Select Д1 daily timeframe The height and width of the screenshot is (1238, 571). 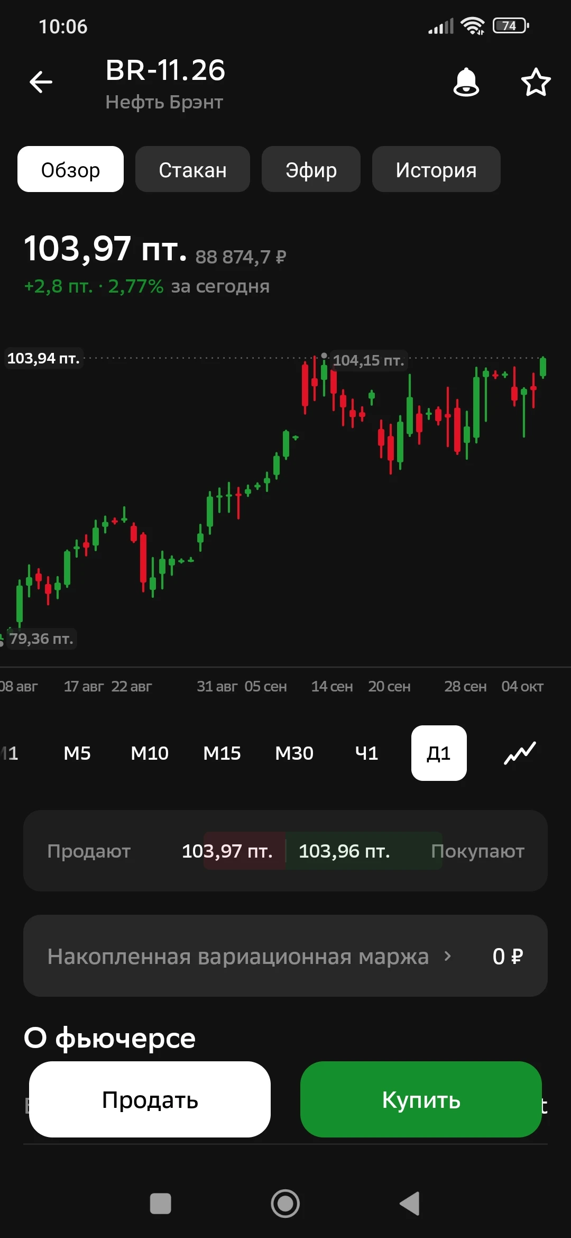coord(439,753)
